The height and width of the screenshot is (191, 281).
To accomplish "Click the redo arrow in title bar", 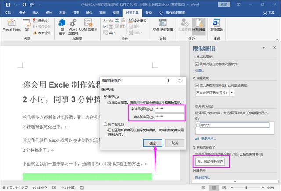I will point(25,4).
